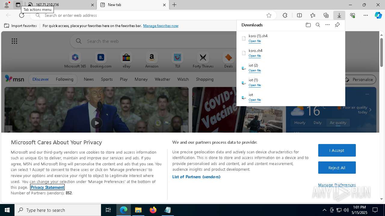Click the msn logo
The image size is (385, 216).
pyautogui.click(x=14, y=79)
